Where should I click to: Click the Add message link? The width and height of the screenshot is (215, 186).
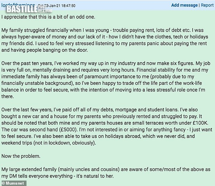tap(184, 5)
